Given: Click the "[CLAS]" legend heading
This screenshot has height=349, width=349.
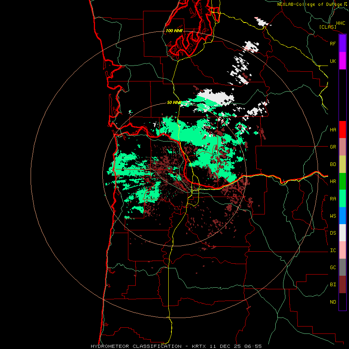Looking at the screenshot, I should [328, 27].
